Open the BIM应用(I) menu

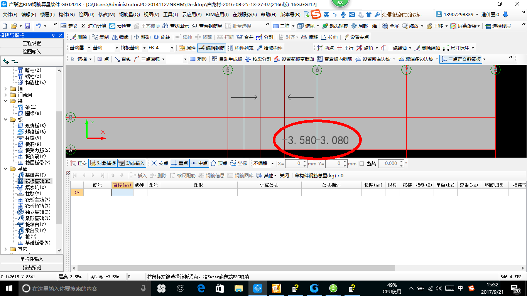tap(217, 15)
